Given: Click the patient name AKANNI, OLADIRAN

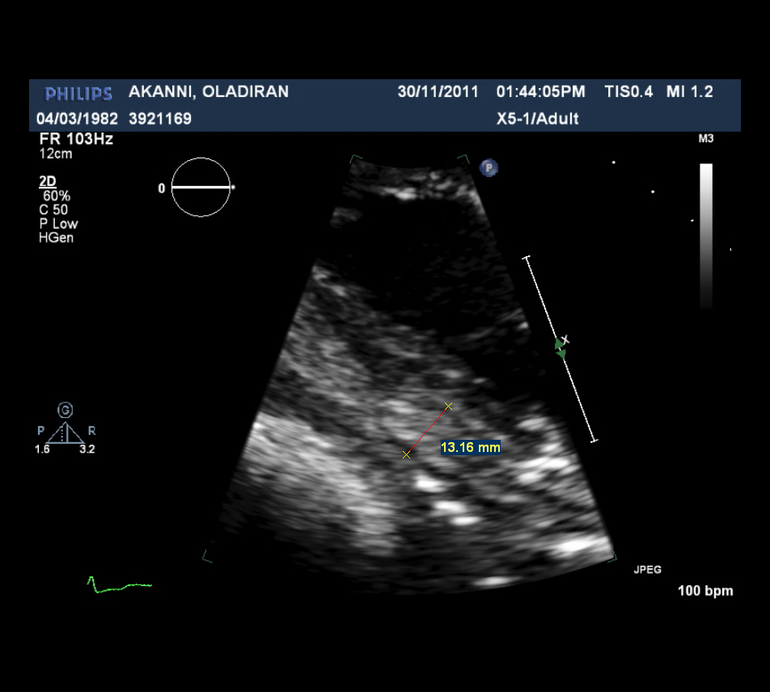Looking at the screenshot, I should click(209, 91).
